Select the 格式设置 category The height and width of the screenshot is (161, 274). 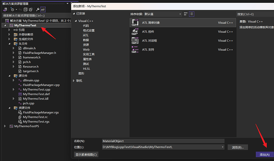(x=89, y=31)
